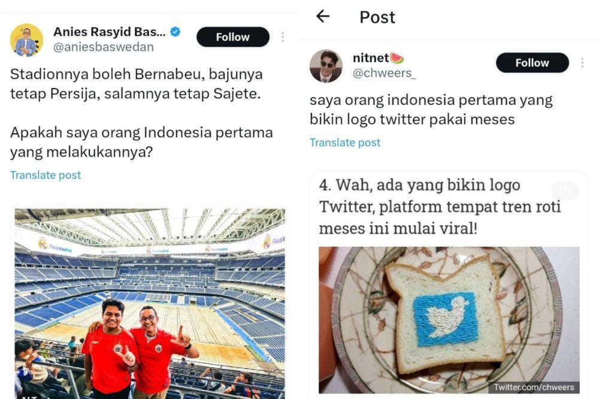Image resolution: width=599 pixels, height=399 pixels.
Task: Click the image counter badge on the quoted card
Action: tap(565, 191)
